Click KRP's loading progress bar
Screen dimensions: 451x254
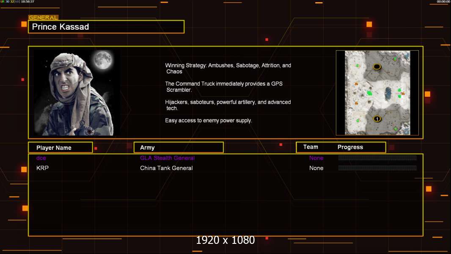pos(377,168)
